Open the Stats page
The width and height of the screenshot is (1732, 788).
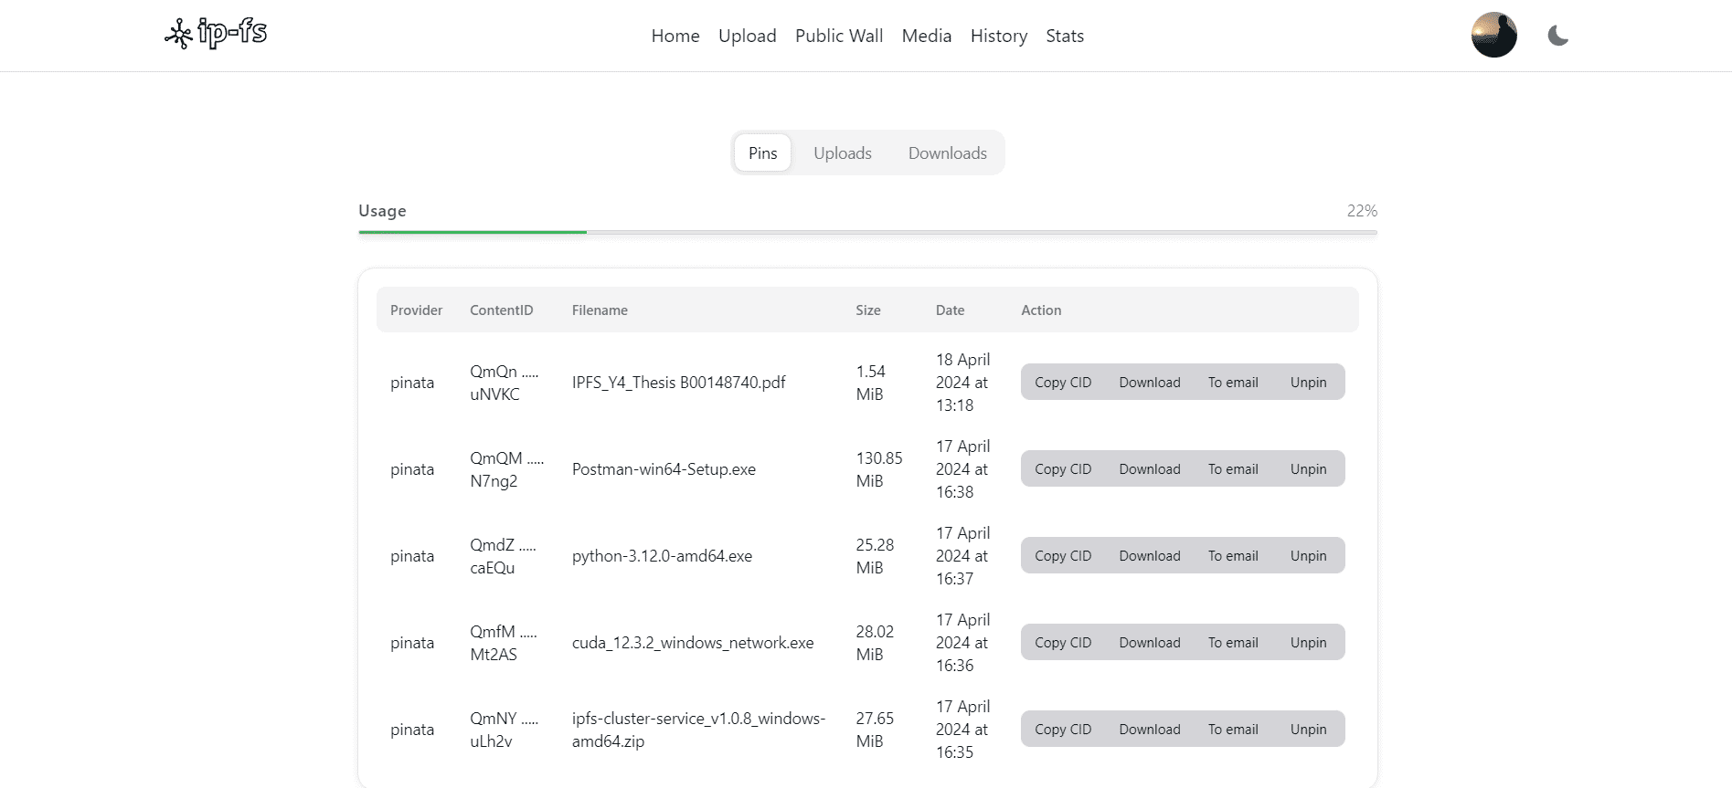1064,36
